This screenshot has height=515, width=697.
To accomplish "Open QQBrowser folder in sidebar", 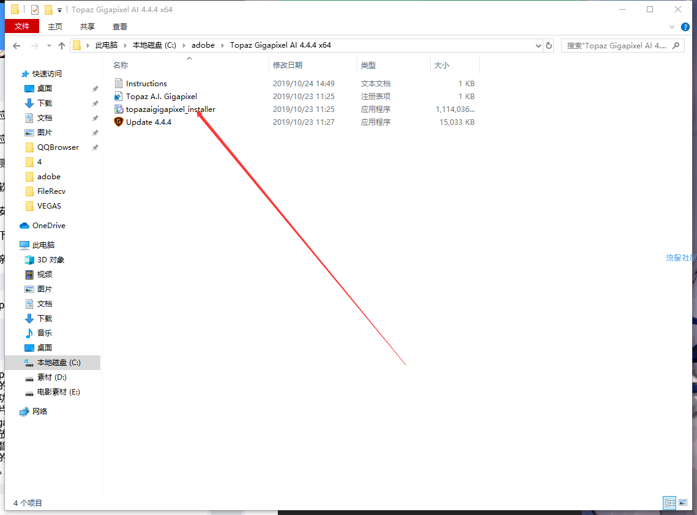I will 58,147.
